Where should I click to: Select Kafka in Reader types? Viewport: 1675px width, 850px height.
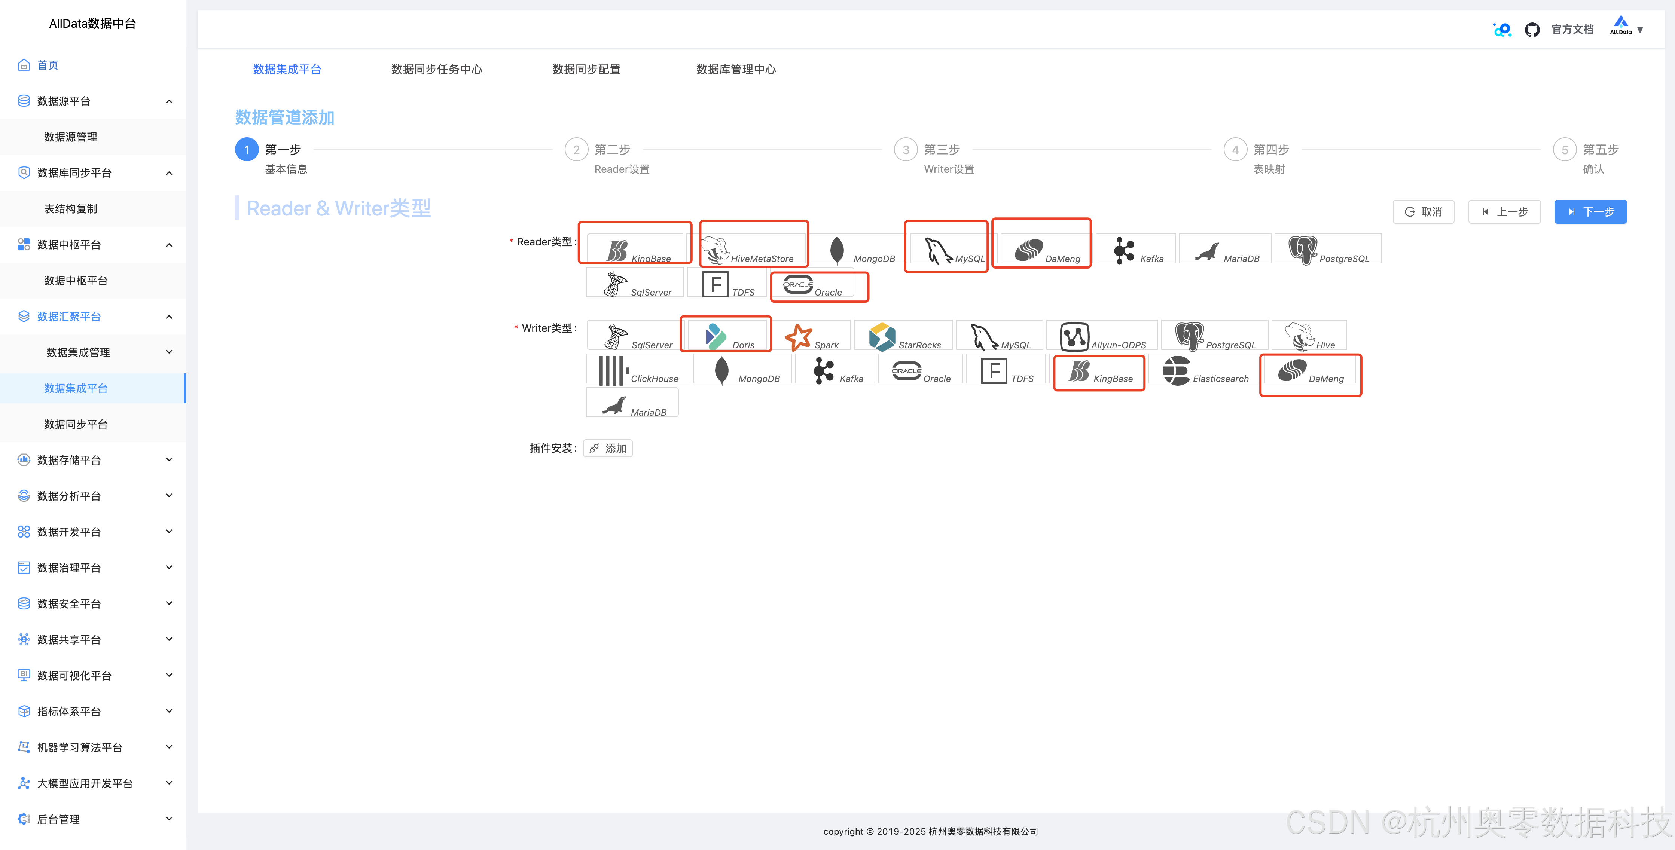click(1135, 249)
